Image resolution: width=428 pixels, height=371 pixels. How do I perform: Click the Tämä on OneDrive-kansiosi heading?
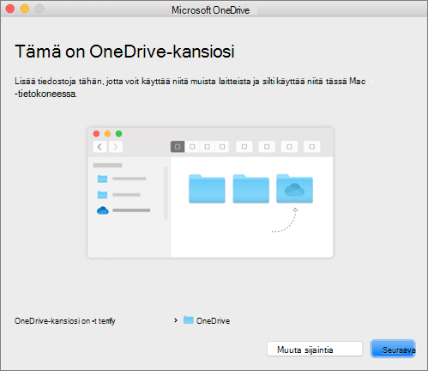tap(124, 52)
